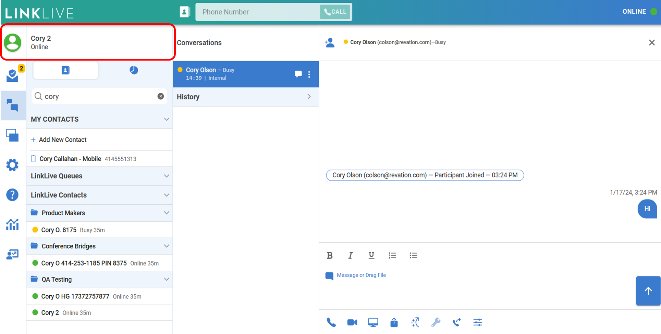The width and height of the screenshot is (661, 334).
Task: Click the ONLINE status indicator
Action: coord(639,12)
